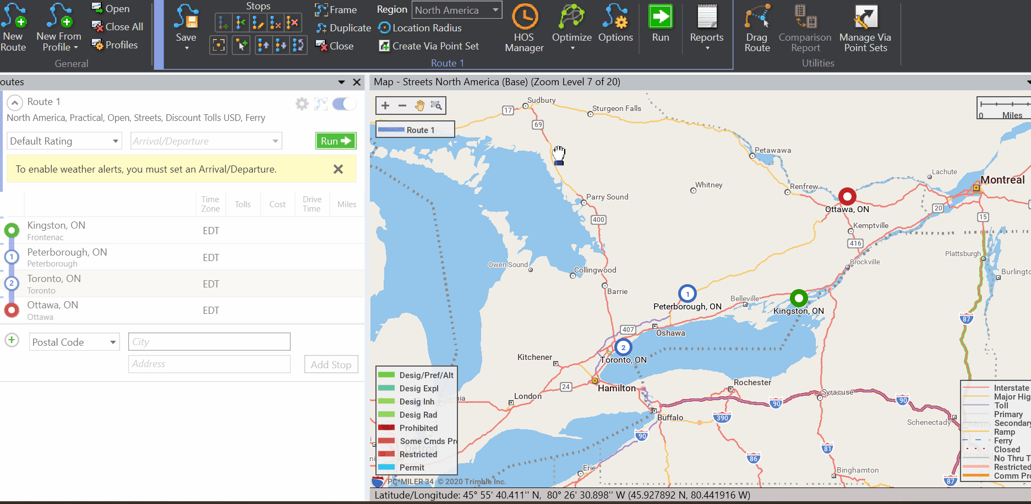Open the Postal Code type dropdown
The image size is (1031, 504).
point(74,342)
